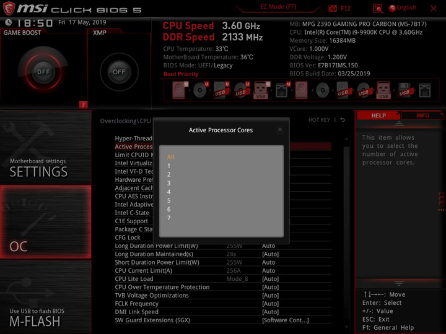Image resolution: width=446 pixels, height=334 pixels.
Task: Click the MSI dragon shield logo
Action: tap(9, 8)
